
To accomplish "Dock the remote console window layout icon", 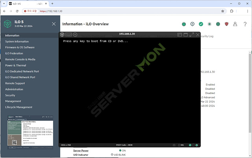I will click(180, 35).
